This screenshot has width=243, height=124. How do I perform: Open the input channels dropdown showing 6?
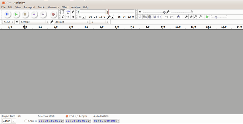pos(100,22)
